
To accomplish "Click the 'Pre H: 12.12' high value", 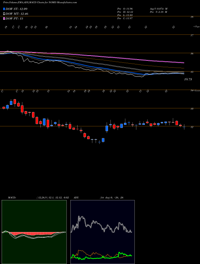I will [x=125, y=12].
